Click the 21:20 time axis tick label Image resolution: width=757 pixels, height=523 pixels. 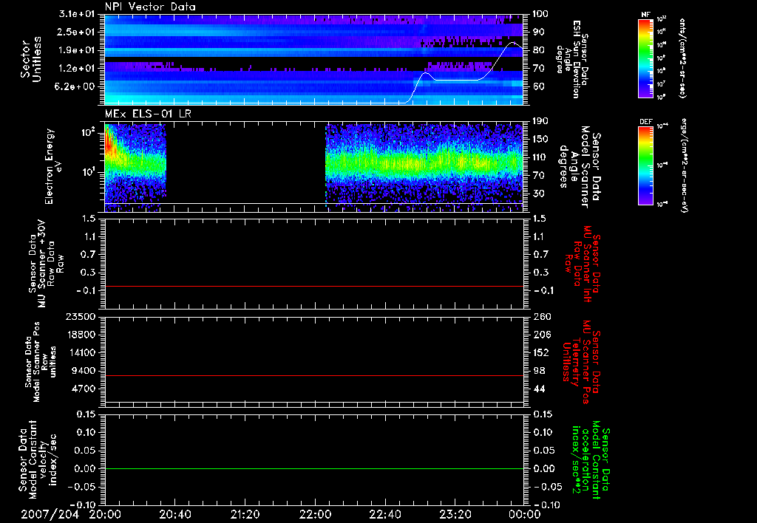point(245,514)
